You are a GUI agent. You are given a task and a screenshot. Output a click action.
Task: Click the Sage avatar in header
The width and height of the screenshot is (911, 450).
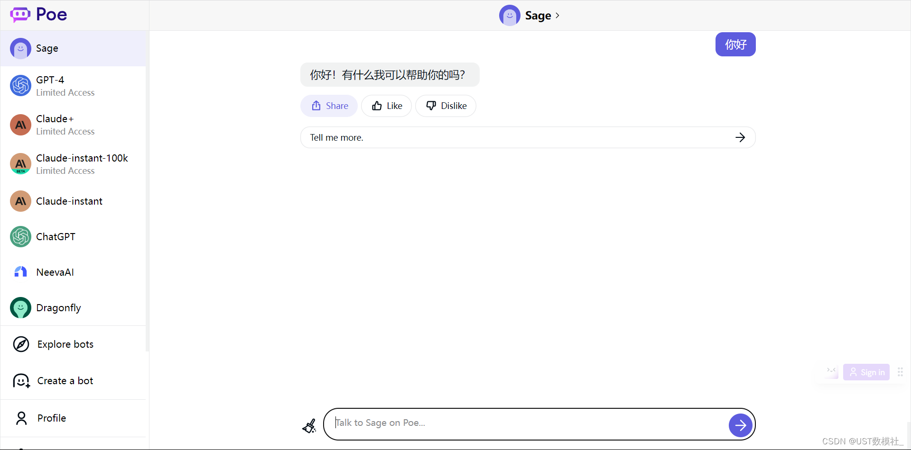point(510,16)
